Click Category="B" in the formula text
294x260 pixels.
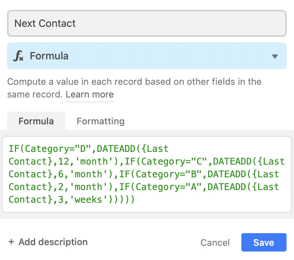[168, 174]
